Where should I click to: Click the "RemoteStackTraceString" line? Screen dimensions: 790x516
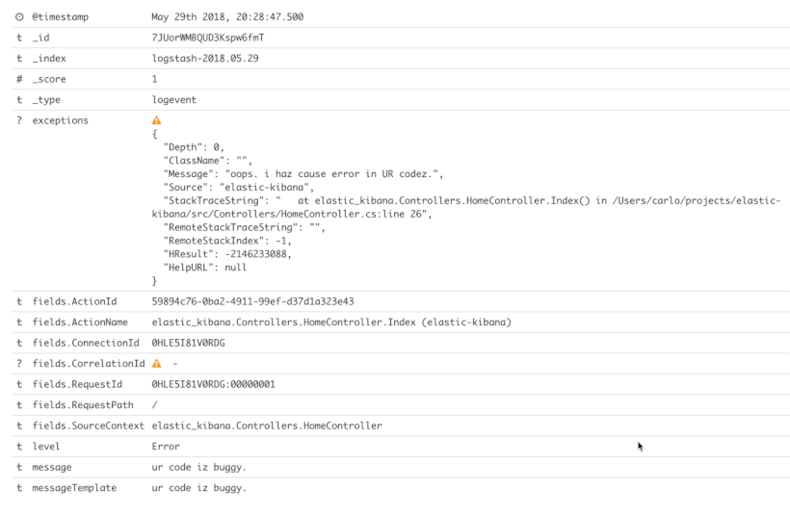pyautogui.click(x=245, y=227)
